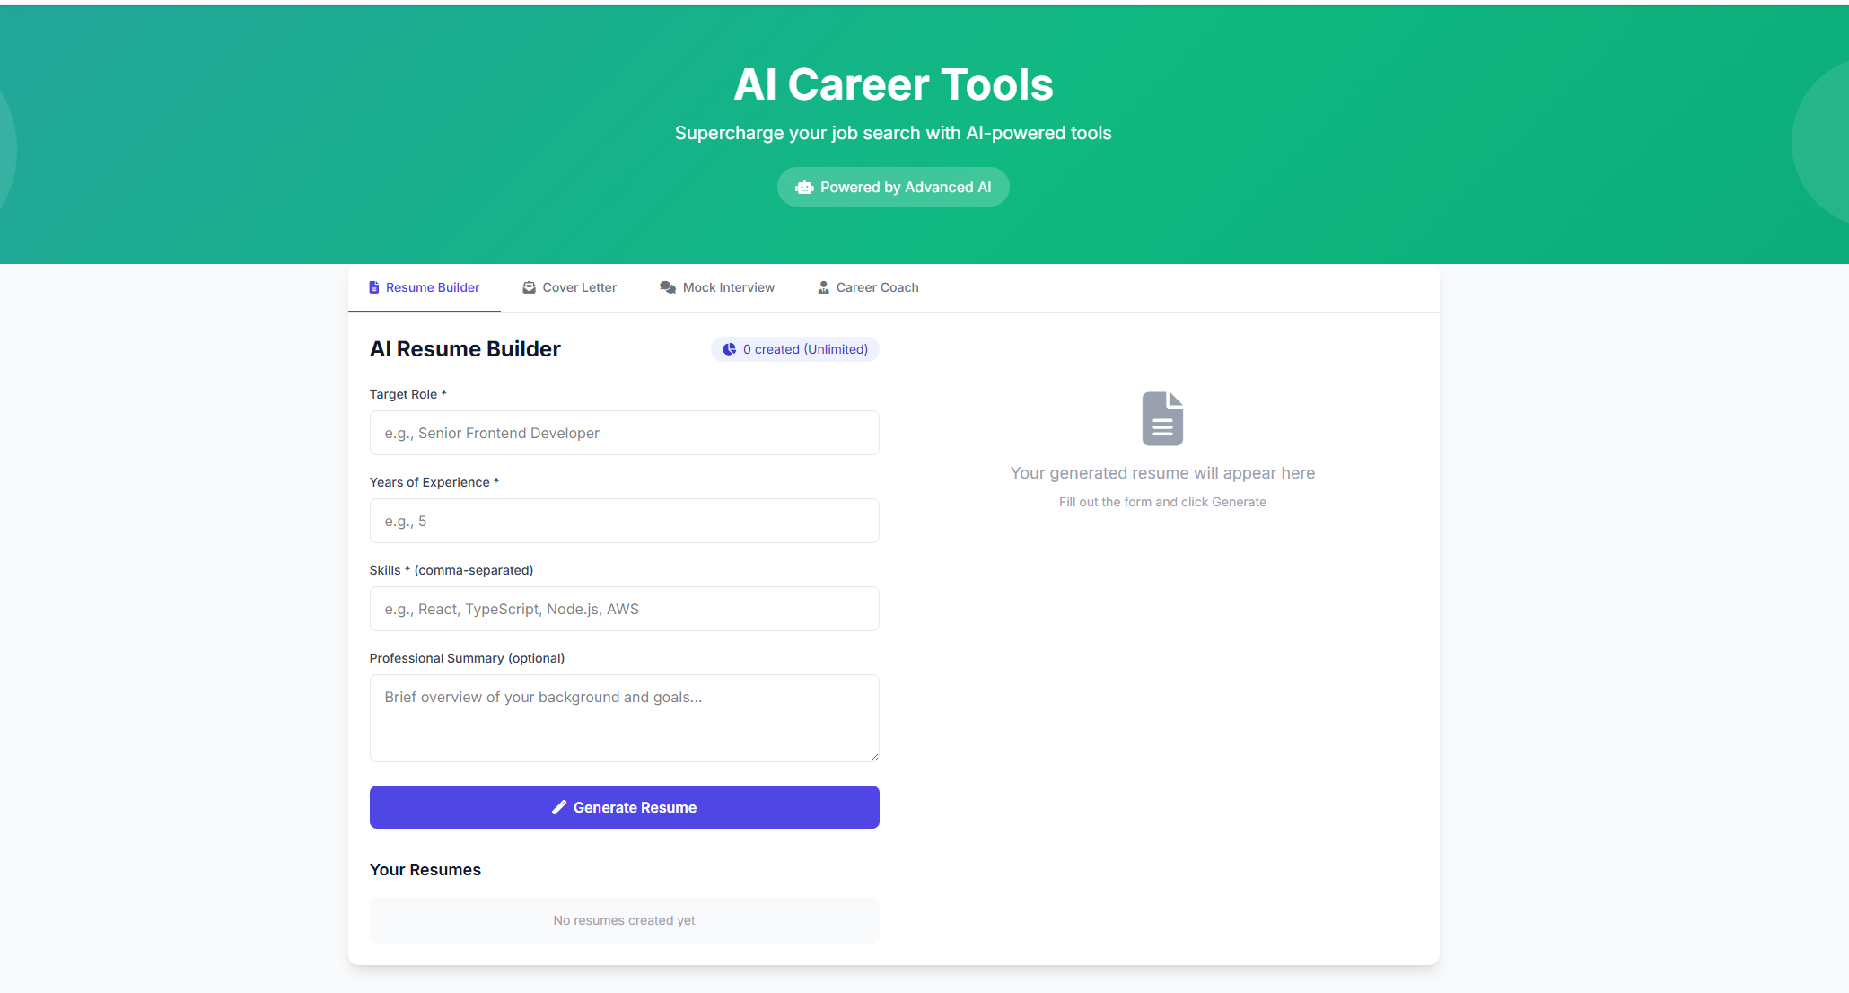Click the Powered by Advanced AI badge
This screenshot has width=1849, height=993.
[x=892, y=187]
